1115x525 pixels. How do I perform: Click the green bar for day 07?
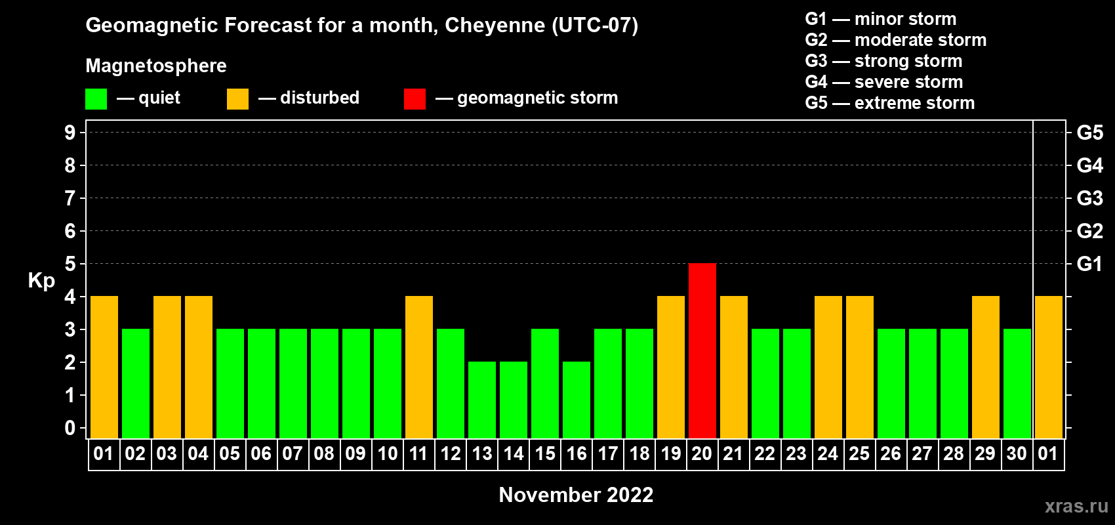tap(293, 383)
